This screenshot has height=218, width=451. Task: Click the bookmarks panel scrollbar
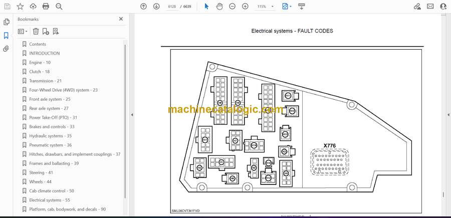coord(125,121)
